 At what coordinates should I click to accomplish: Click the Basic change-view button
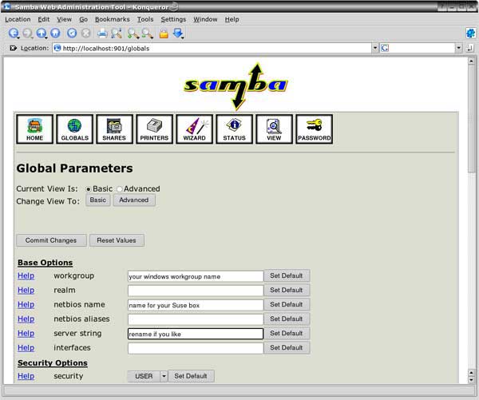(x=97, y=200)
